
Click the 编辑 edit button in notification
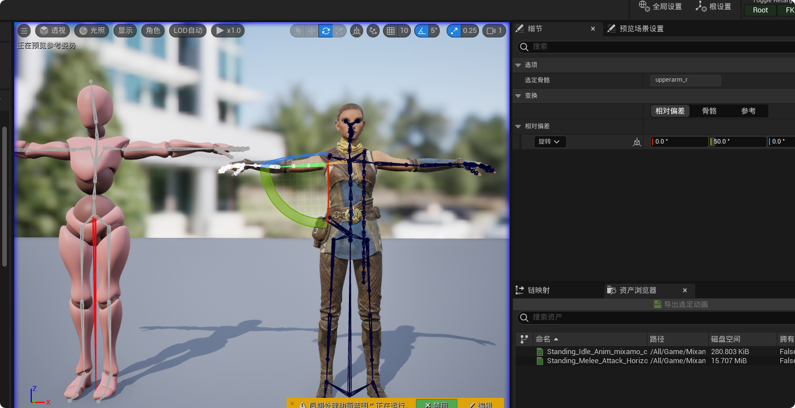click(480, 404)
